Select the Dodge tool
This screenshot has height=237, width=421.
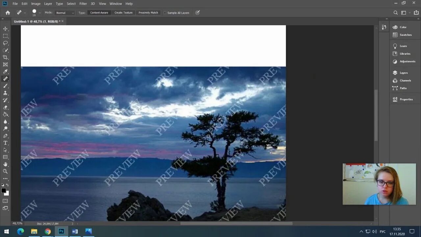click(5, 129)
